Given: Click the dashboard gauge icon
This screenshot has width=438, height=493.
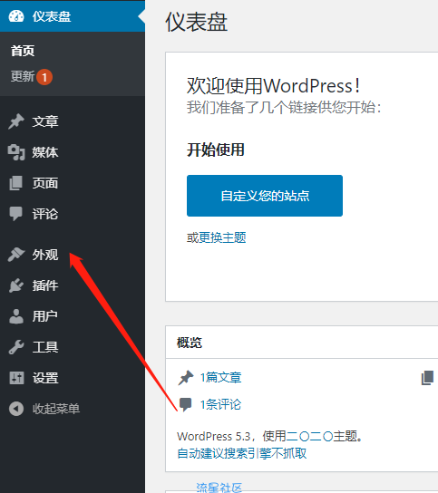Looking at the screenshot, I should pos(16,16).
